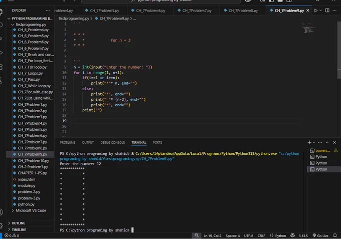Change line endings via CRLF
The image size is (341, 239).
(261, 235)
